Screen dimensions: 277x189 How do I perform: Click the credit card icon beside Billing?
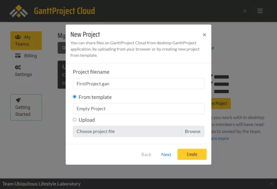pos(18,56)
